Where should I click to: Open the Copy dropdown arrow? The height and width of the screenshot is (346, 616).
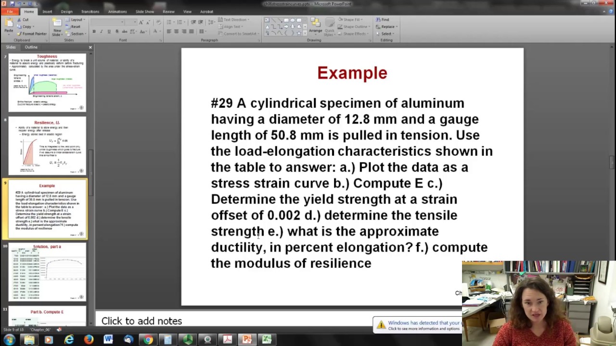coord(33,26)
